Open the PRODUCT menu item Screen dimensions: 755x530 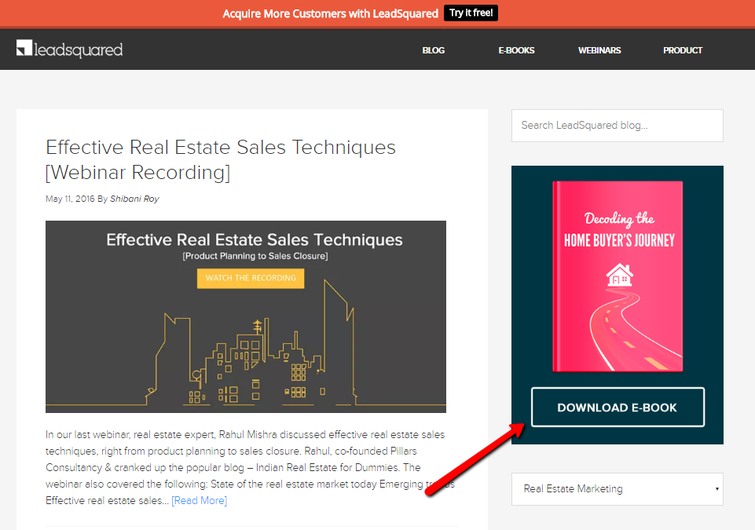point(682,50)
